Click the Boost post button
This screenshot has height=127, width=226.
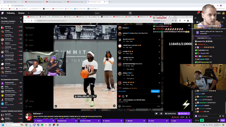point(155,91)
